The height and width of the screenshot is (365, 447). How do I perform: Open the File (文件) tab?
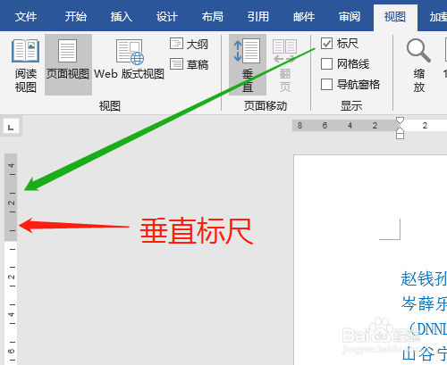click(26, 17)
